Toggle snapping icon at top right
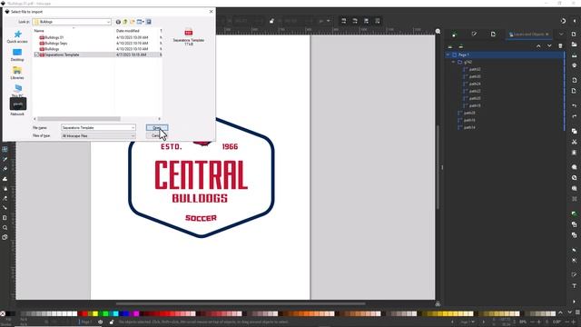 pyautogui.click(x=563, y=21)
